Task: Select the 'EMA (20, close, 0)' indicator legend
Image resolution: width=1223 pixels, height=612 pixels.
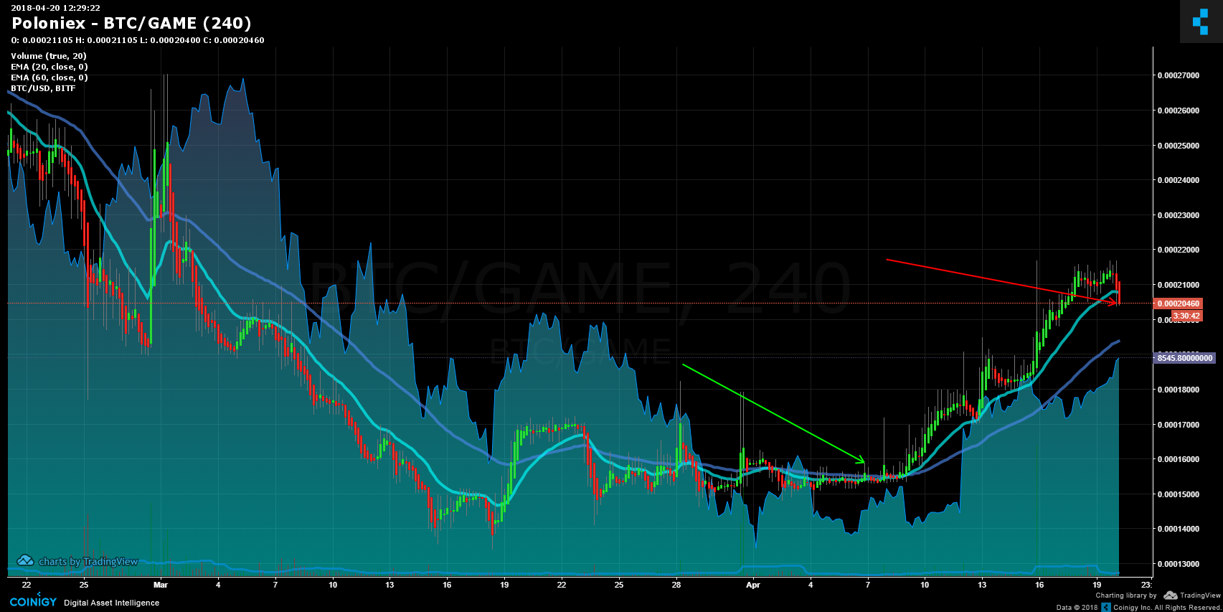Action: pos(49,67)
